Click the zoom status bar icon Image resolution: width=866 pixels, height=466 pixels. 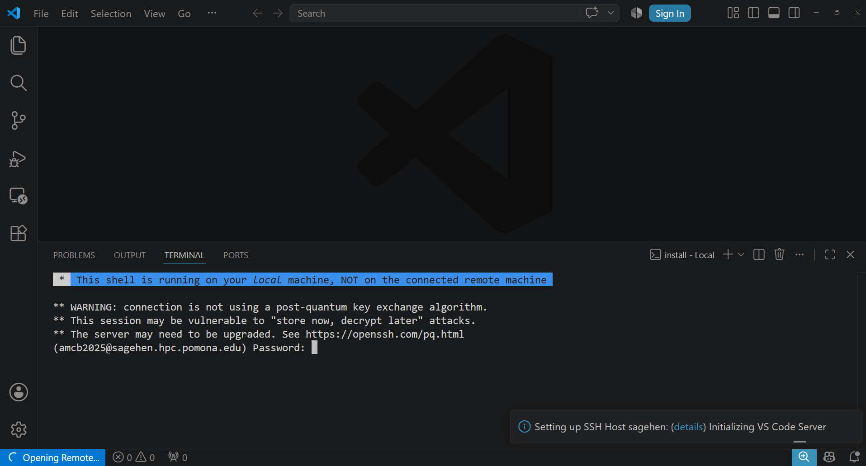[x=804, y=457]
